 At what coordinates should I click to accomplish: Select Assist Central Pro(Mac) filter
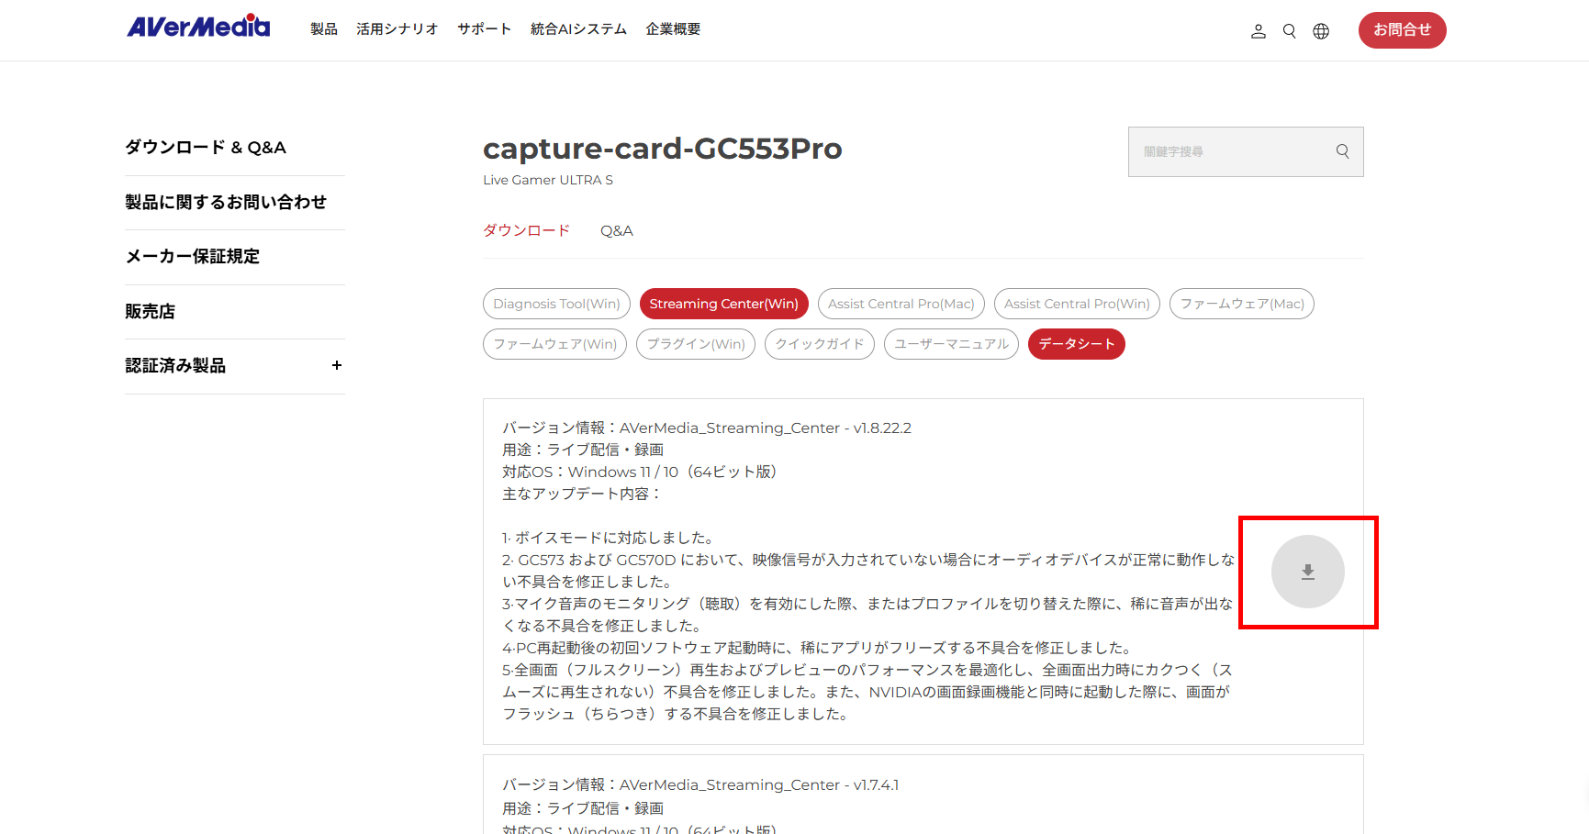click(x=901, y=304)
